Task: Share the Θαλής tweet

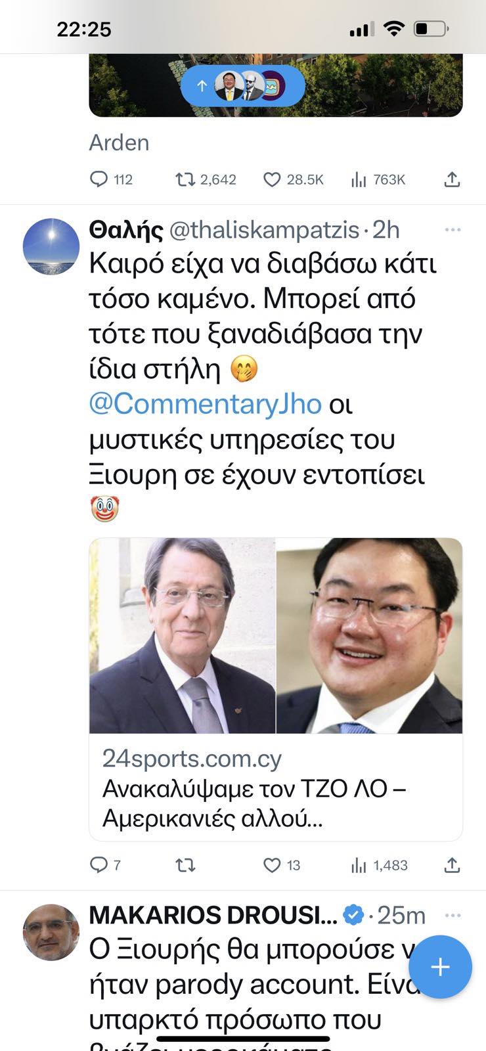Action: 452,865
